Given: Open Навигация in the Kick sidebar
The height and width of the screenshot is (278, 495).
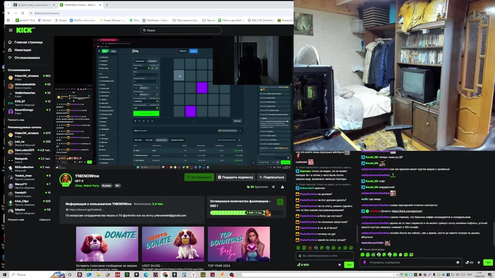Looking at the screenshot, I should click(20, 50).
